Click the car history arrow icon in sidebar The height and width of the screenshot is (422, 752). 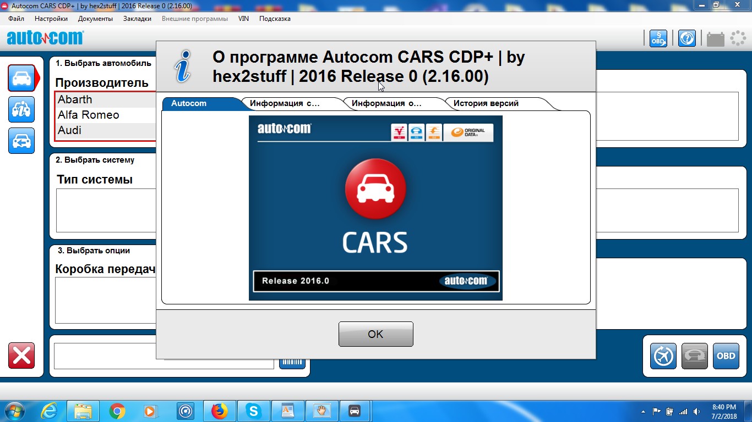click(x=22, y=141)
